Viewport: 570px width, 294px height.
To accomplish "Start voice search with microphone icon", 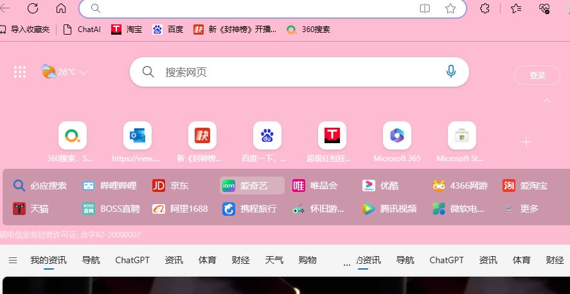I will pyautogui.click(x=450, y=71).
